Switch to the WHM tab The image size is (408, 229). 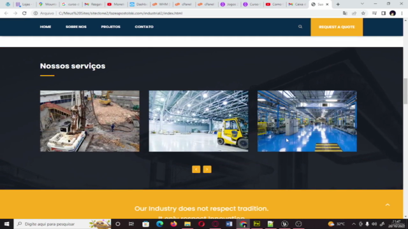click(x=161, y=4)
